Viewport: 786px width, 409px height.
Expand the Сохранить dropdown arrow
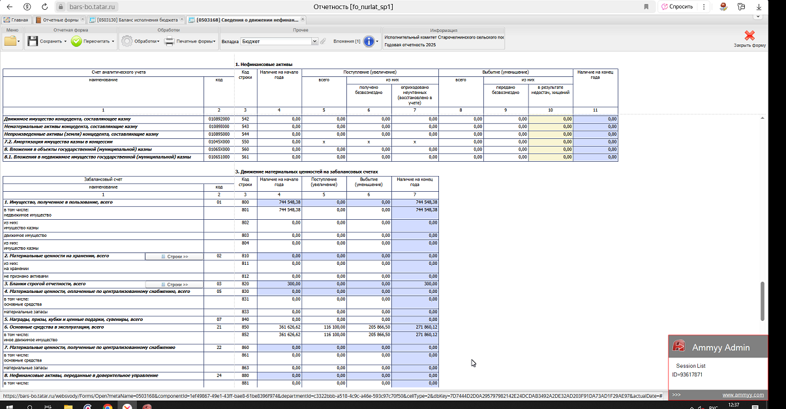[65, 42]
